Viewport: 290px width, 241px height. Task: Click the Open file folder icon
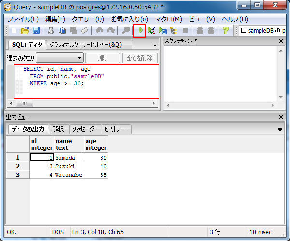tap(25, 30)
